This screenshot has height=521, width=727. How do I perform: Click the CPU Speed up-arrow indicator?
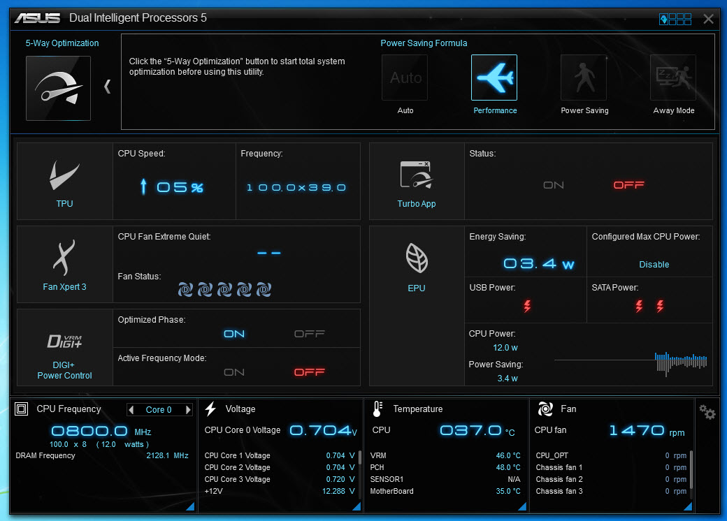coord(144,186)
